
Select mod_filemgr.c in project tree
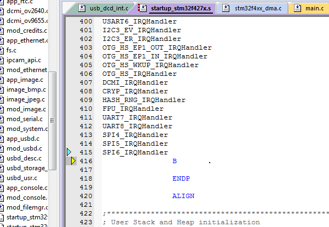[x=27, y=207]
